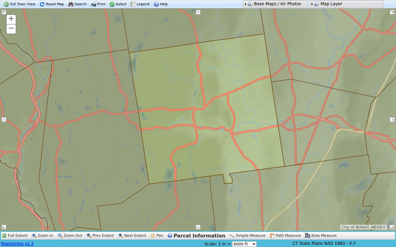
Task: Pan map north with top arrow
Action: point(198,12)
